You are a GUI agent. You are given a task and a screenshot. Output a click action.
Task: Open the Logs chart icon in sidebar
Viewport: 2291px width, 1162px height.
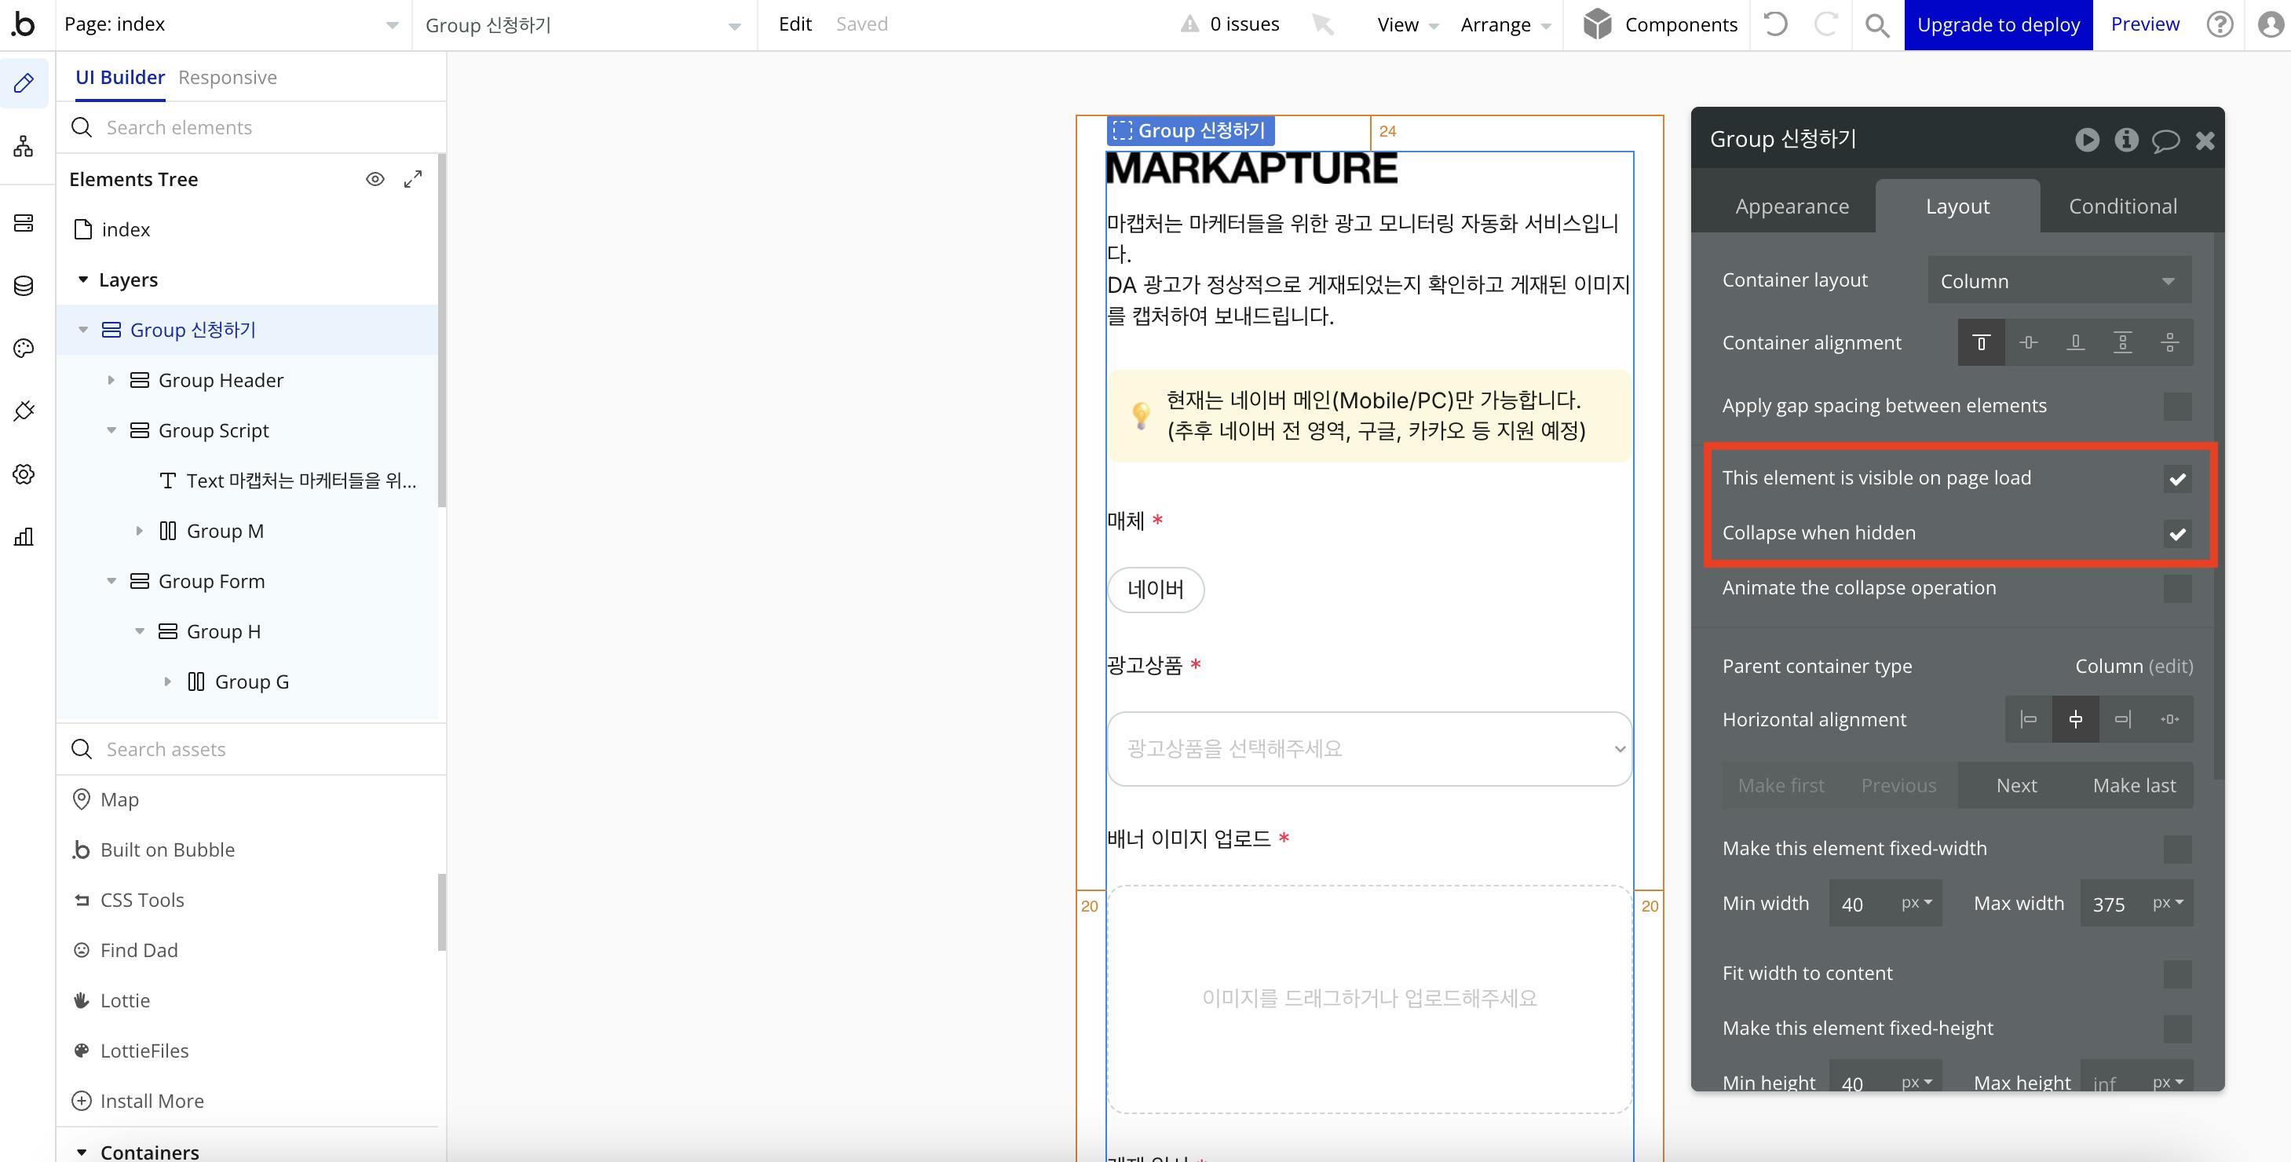pos(24,536)
